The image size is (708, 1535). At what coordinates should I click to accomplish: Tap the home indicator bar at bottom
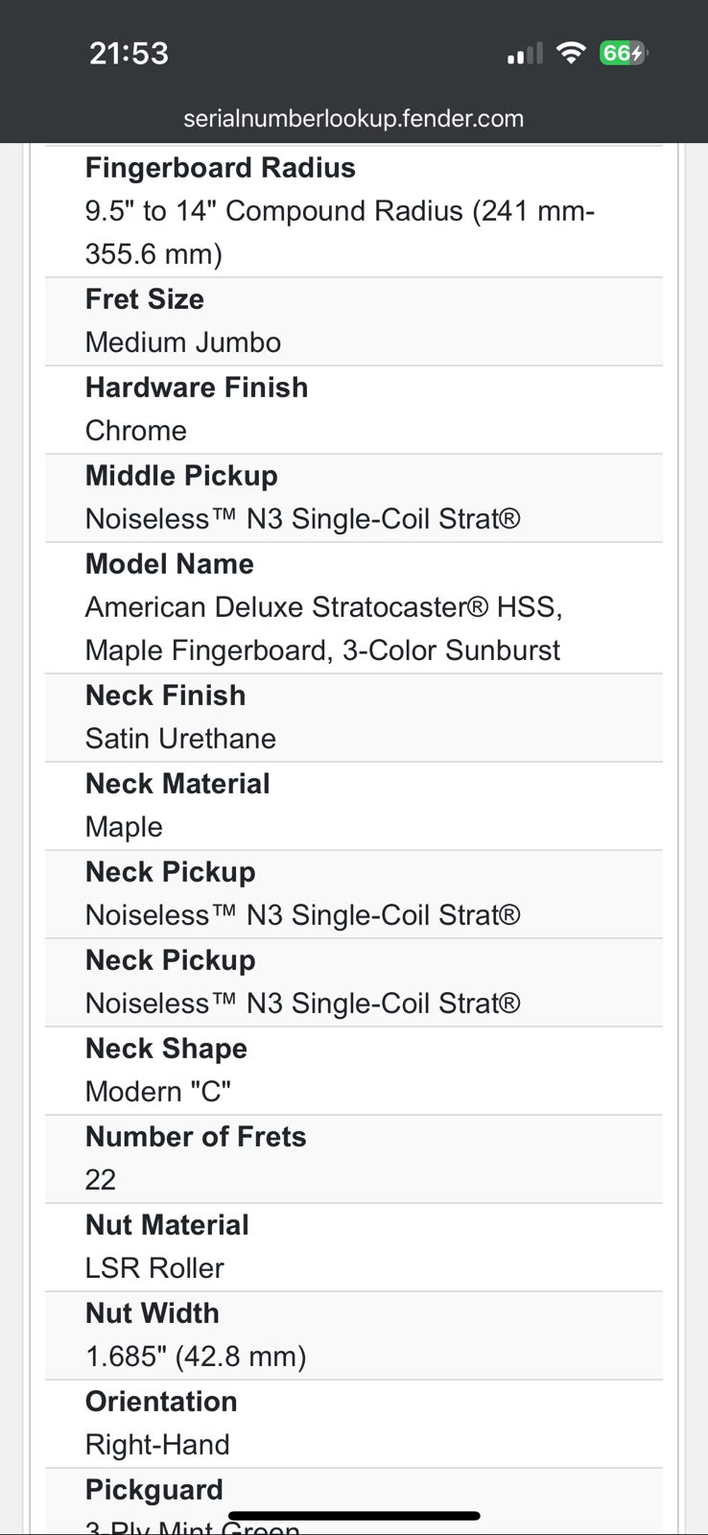[x=354, y=1516]
